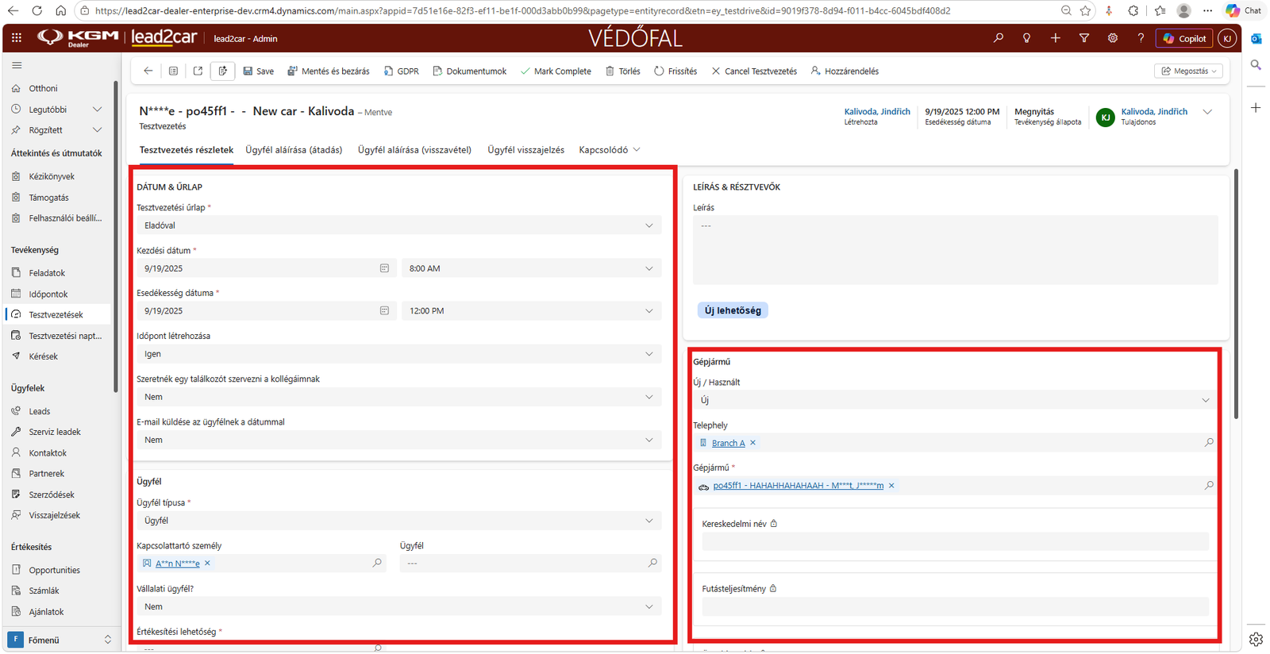The width and height of the screenshot is (1270, 654).
Task: Collapse the site map hamburger menu
Action: [x=17, y=65]
